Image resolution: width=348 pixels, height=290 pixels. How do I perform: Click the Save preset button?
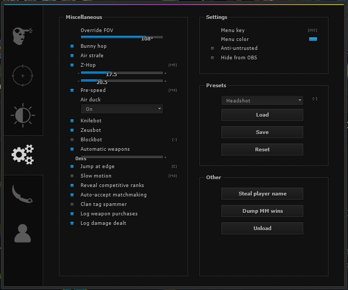tap(262, 132)
